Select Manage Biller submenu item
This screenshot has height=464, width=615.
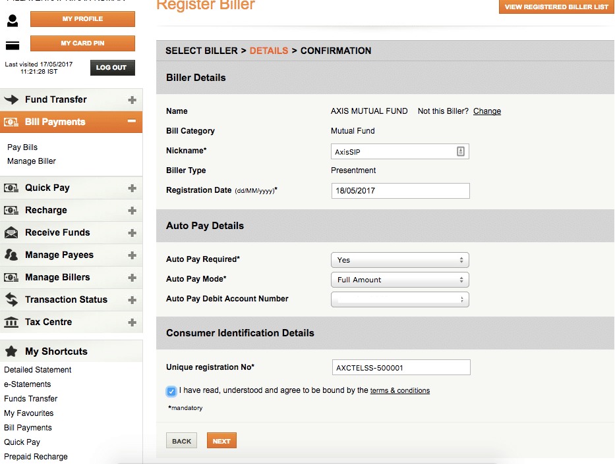tap(32, 161)
